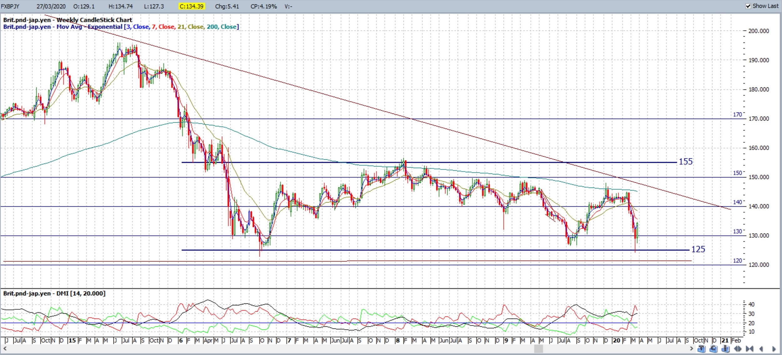
Task: Click the low value L:127.3
Action: coord(154,6)
